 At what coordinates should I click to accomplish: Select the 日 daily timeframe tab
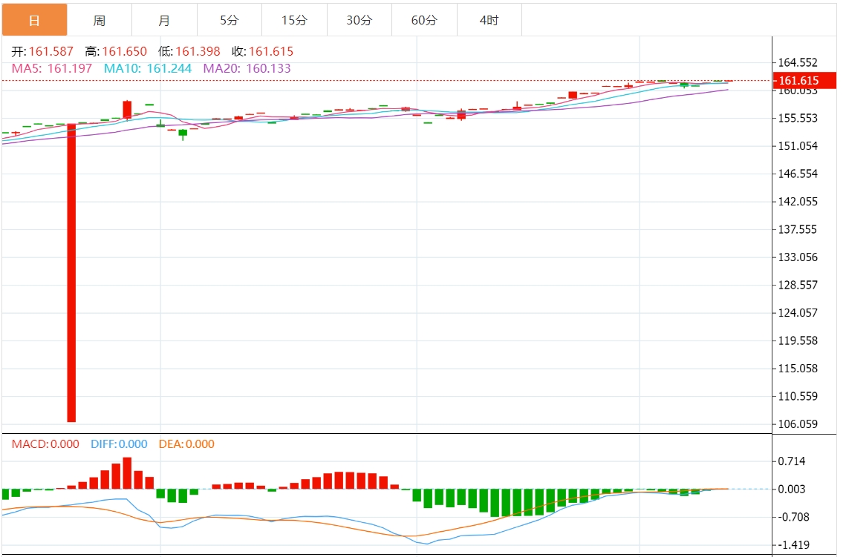[34, 20]
